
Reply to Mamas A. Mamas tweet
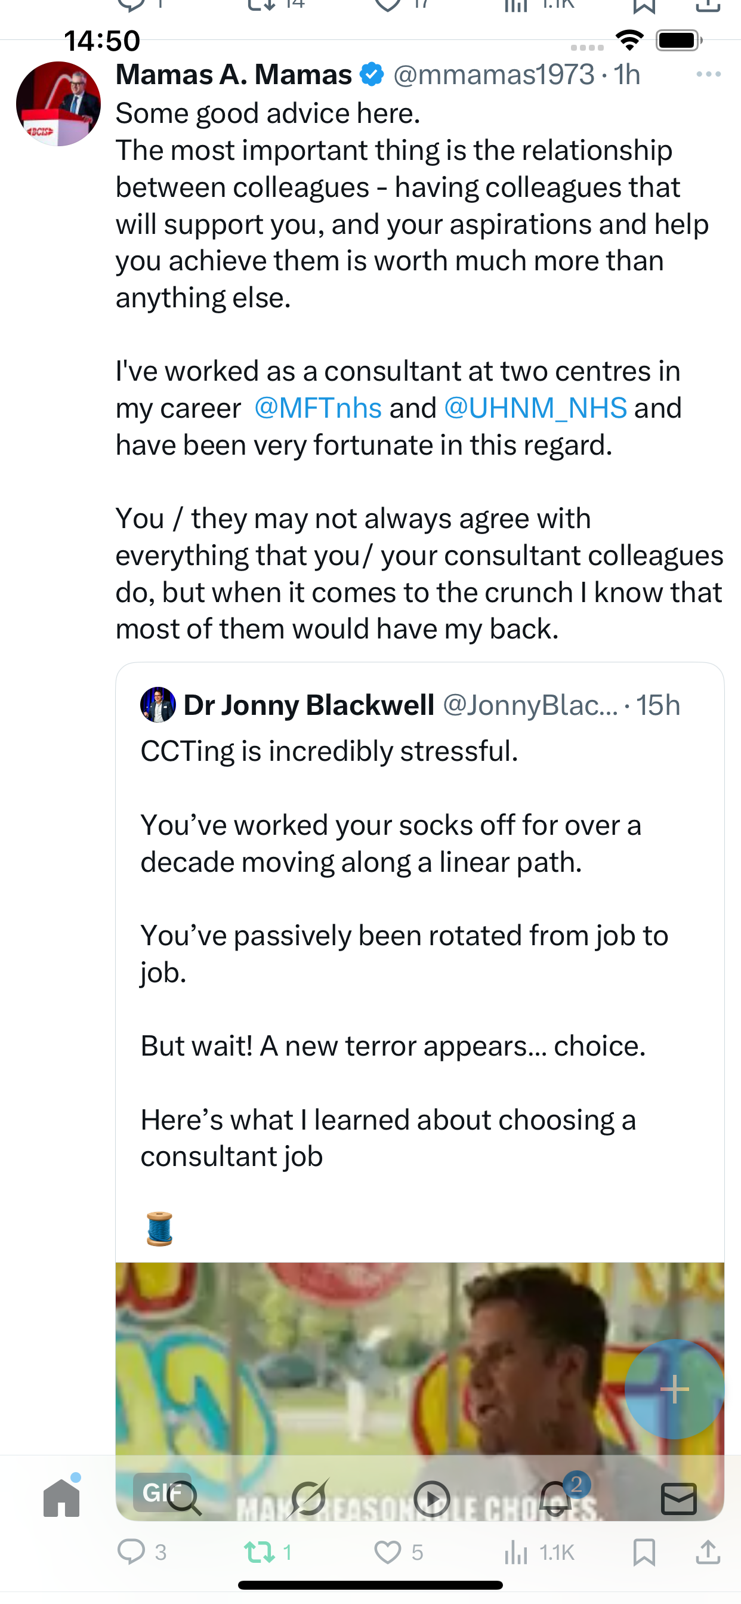(131, 1551)
